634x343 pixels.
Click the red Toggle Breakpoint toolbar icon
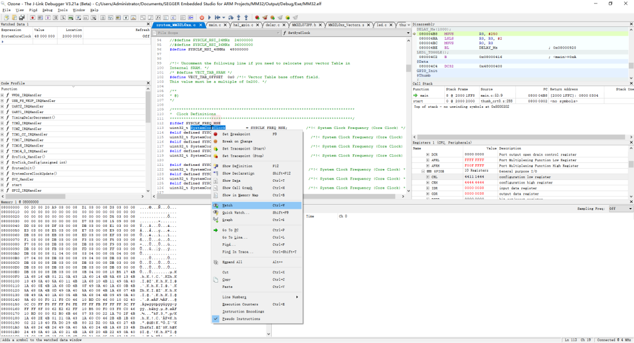(257, 18)
